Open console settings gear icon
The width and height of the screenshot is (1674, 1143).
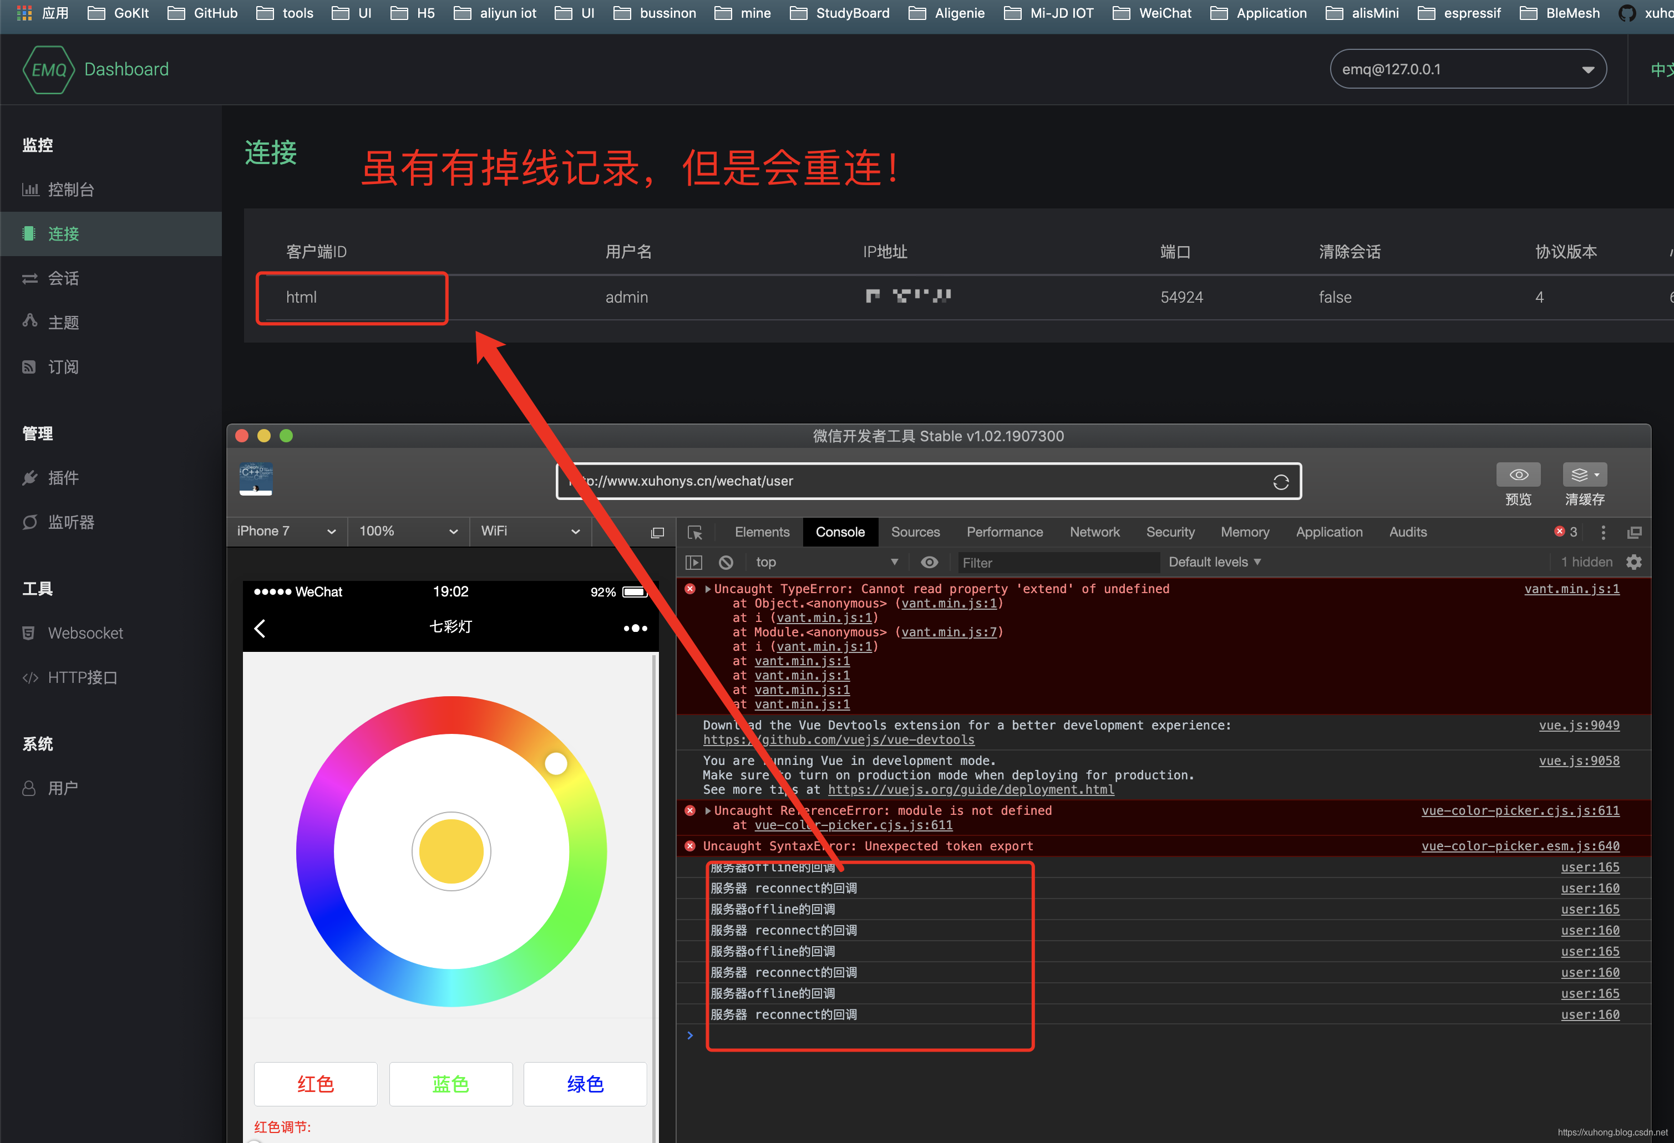coord(1634,562)
